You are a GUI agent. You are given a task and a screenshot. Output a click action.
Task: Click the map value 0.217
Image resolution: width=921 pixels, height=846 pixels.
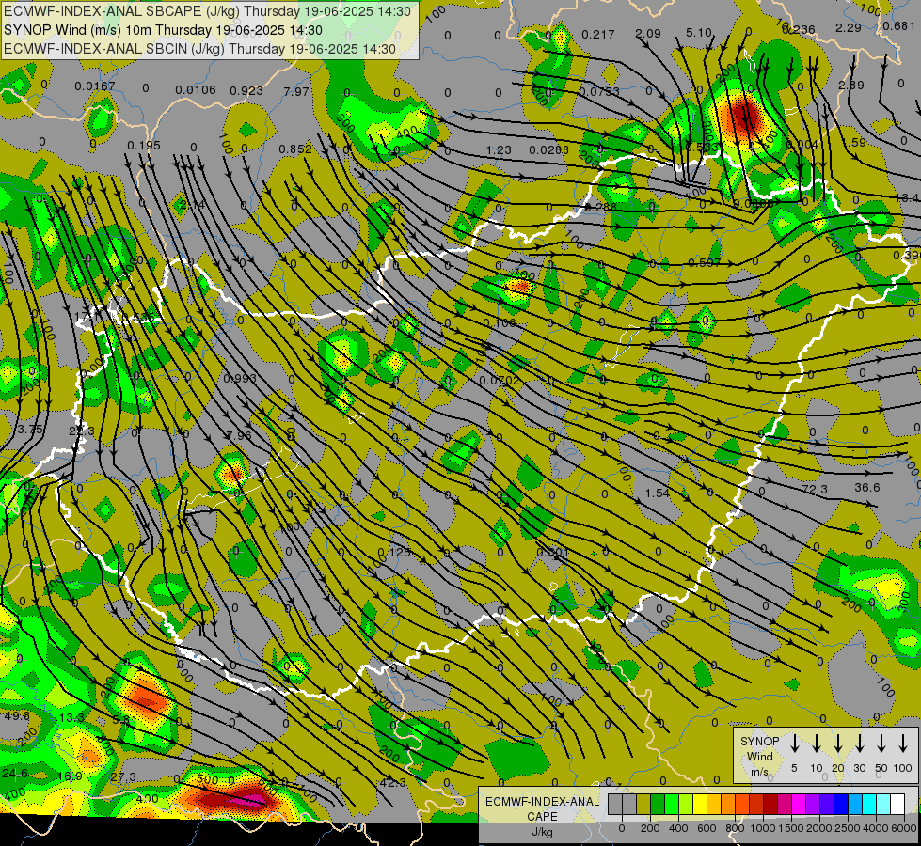(598, 35)
